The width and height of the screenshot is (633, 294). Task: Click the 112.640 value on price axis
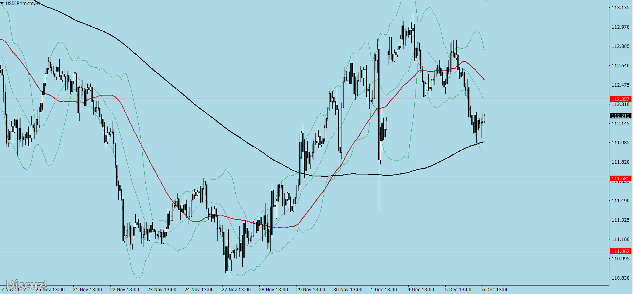pyautogui.click(x=620, y=65)
